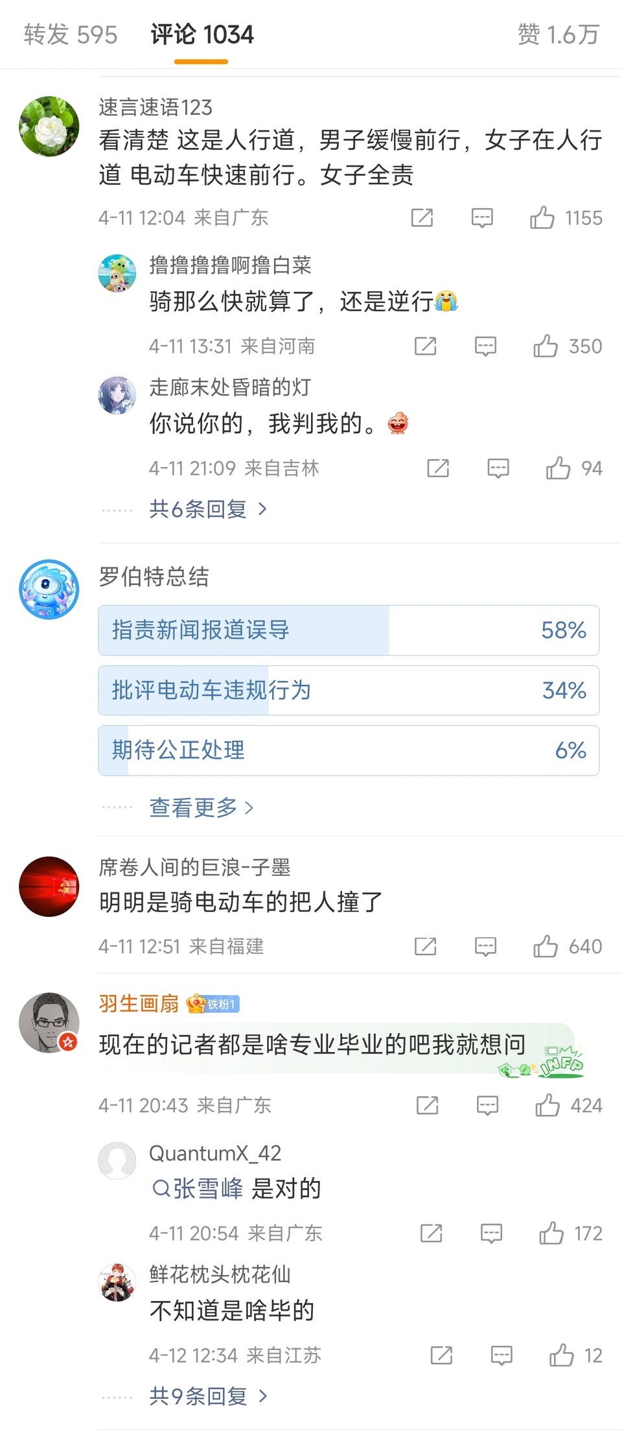Share the comment posted 4-11 12:04
Viewport: 622px width, 1430px height.
coord(422,218)
